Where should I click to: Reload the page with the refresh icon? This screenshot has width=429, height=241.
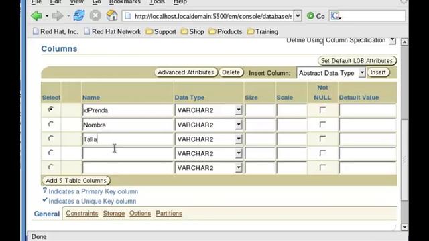point(79,16)
